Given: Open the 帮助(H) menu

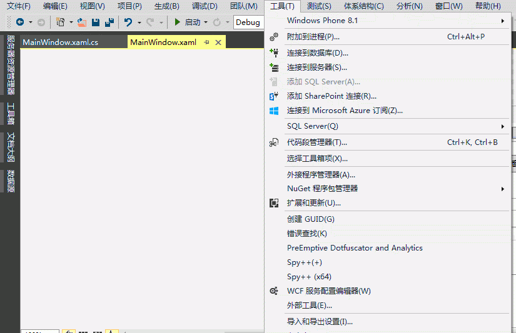Looking at the screenshot, I should tap(488, 6).
